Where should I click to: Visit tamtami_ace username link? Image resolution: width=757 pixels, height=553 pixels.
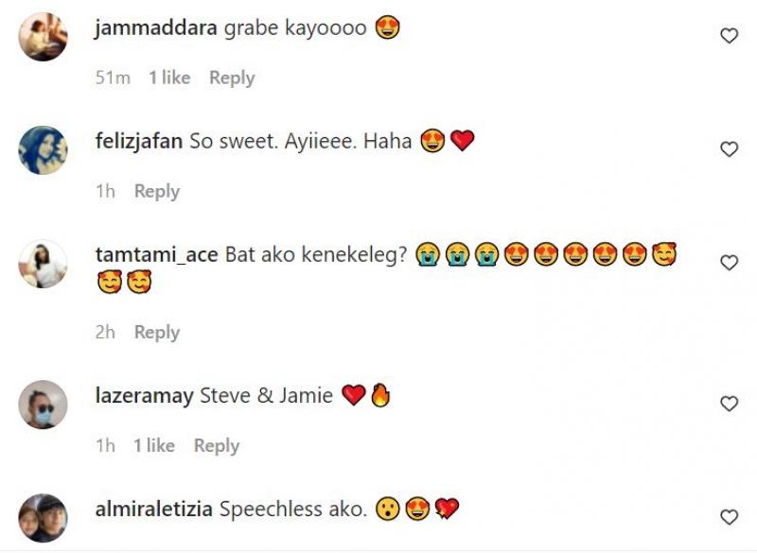156,254
